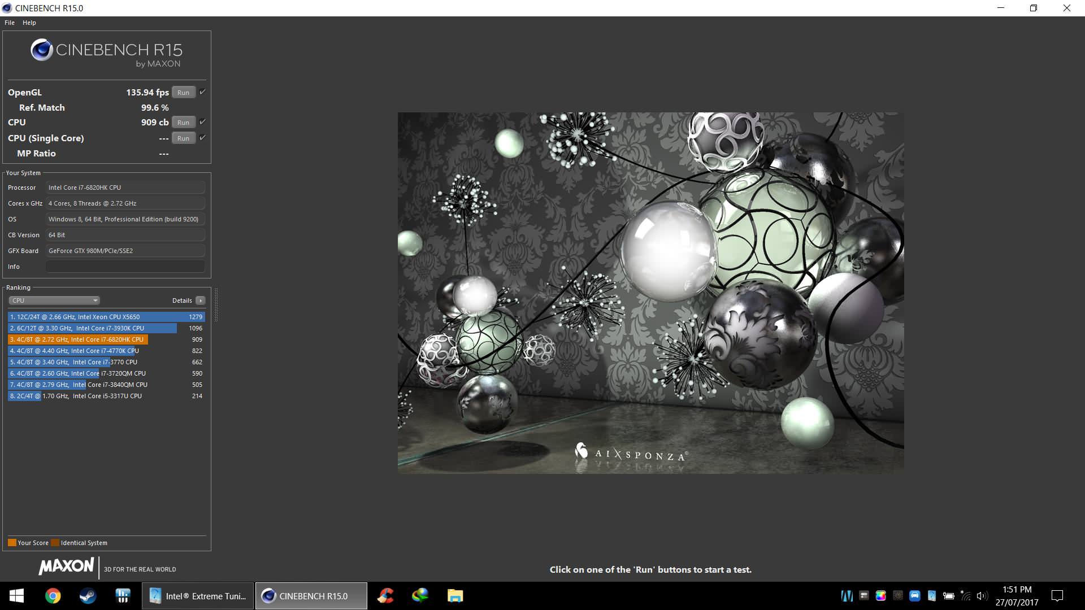The image size is (1085, 610).
Task: Select highlighted ranking row i7-6820HK
Action: pyautogui.click(x=106, y=339)
